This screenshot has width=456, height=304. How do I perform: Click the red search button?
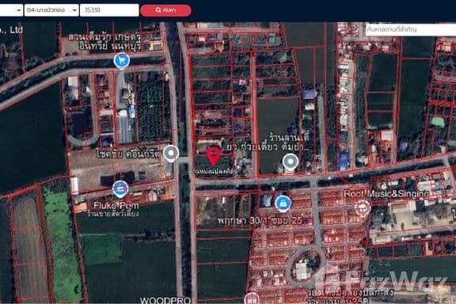click(165, 10)
